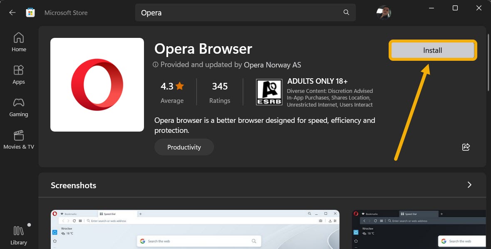Open your account profile avatar

(383, 12)
